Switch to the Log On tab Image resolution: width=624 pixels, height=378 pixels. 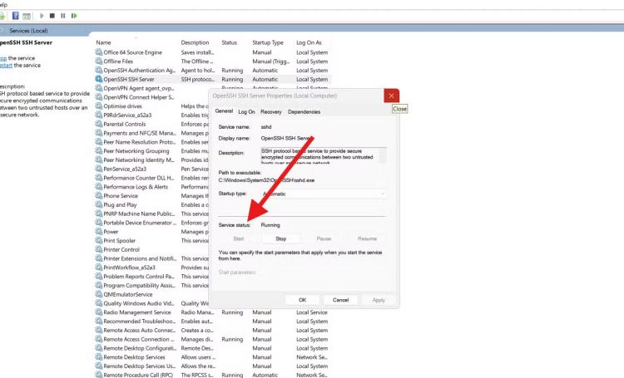pos(246,111)
